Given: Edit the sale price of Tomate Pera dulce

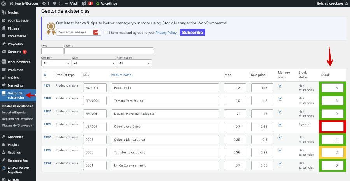Looking at the screenshot, I should point(262,101).
